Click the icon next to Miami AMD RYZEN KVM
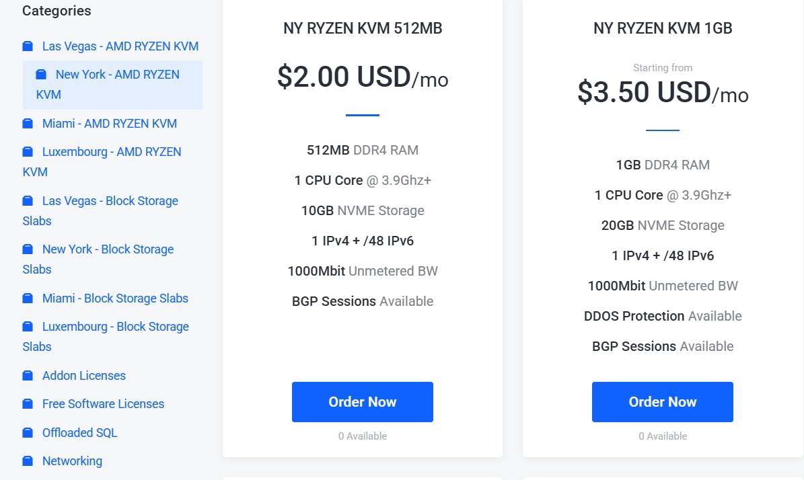This screenshot has height=480, width=804. point(28,124)
